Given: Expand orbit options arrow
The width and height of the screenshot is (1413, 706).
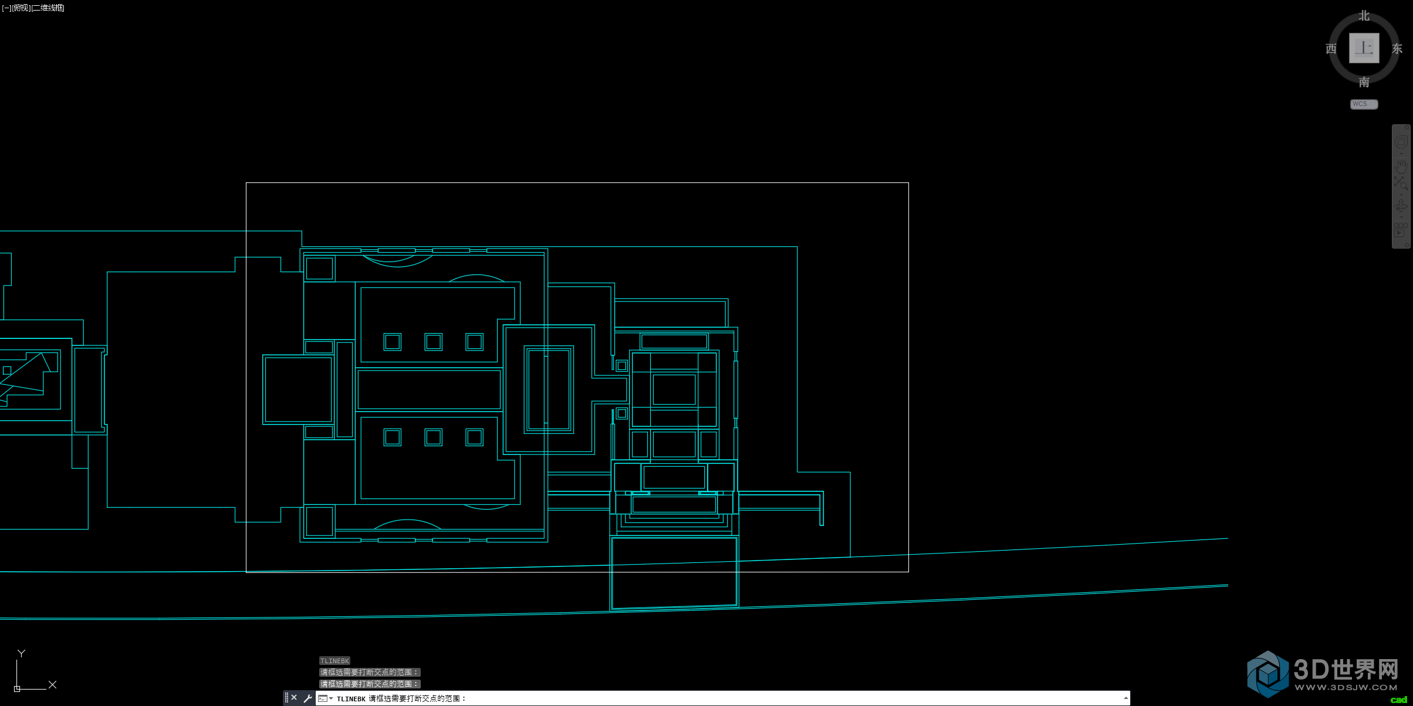Looking at the screenshot, I should click(x=1401, y=217).
